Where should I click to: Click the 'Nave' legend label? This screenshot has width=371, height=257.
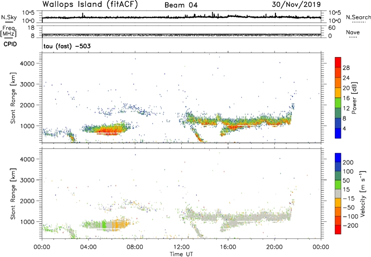353,32
